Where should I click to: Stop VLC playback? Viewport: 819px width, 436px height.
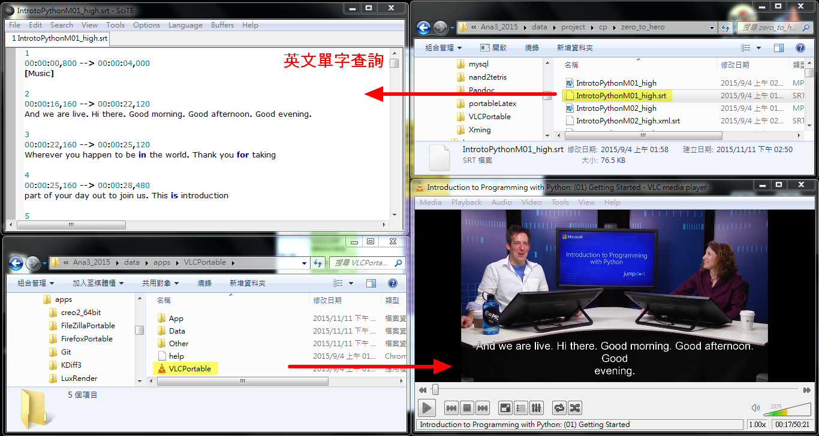click(x=467, y=408)
